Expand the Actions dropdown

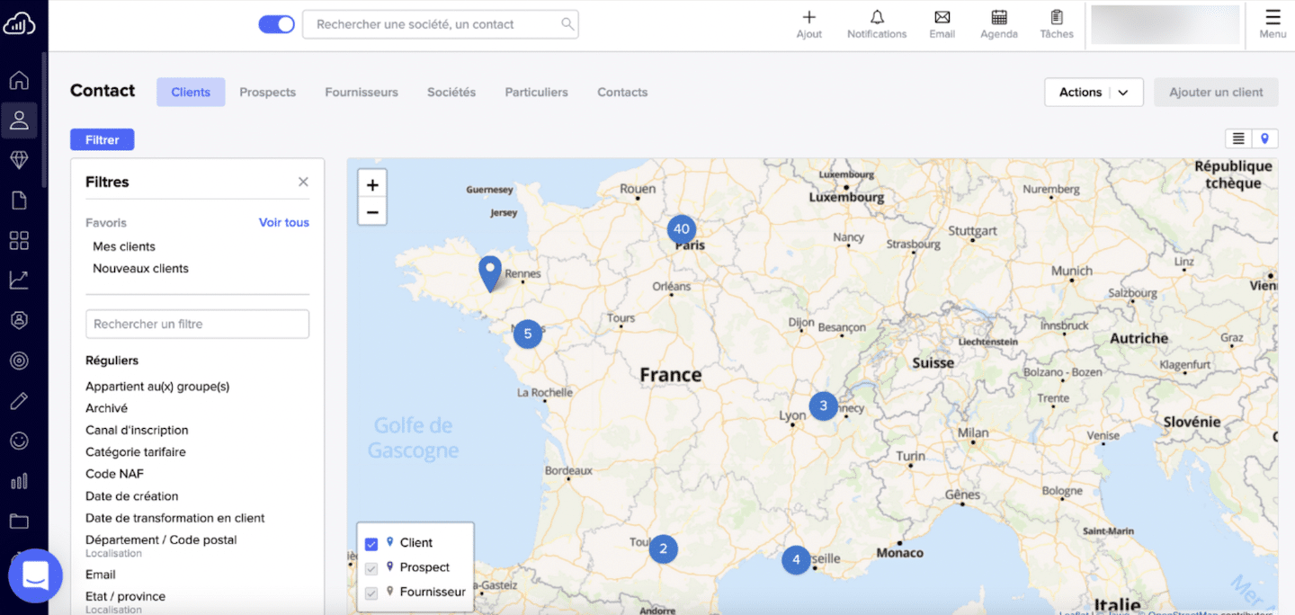click(1093, 93)
